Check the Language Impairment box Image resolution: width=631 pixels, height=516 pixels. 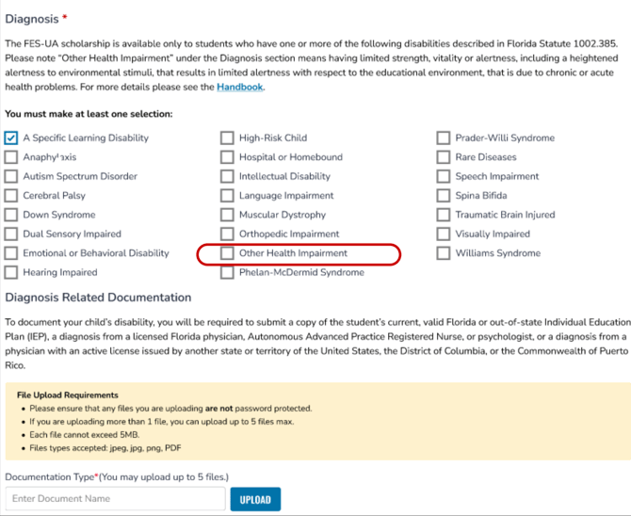227,196
